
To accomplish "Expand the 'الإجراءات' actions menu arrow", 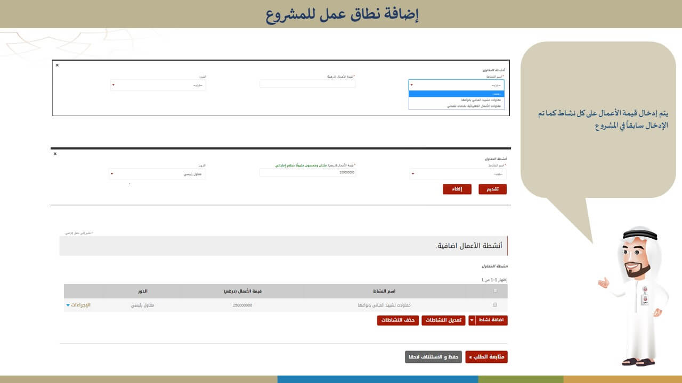I will point(68,305).
